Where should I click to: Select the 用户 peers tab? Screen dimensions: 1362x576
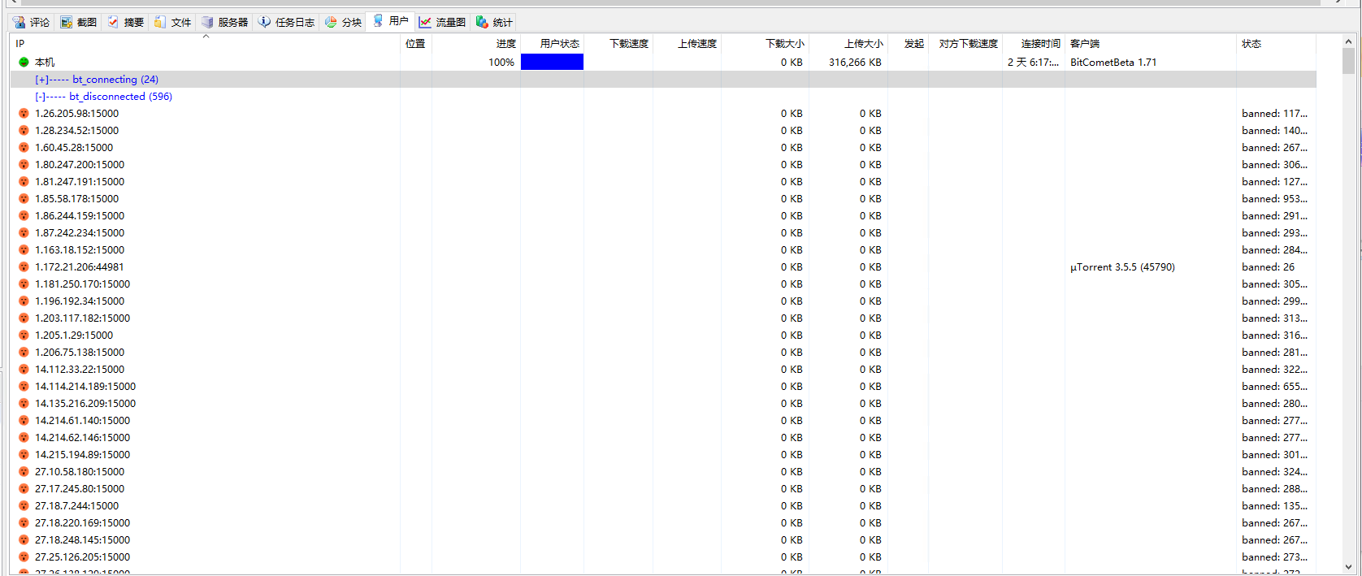390,21
